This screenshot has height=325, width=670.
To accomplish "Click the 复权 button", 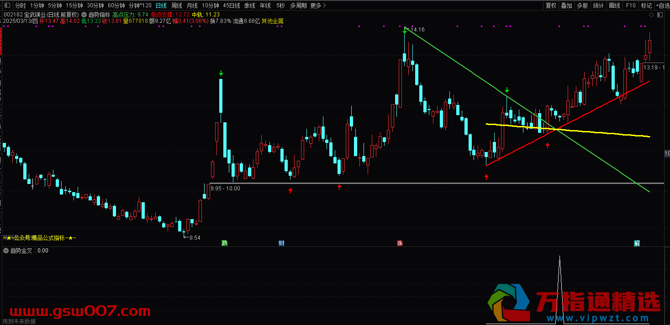I will (x=551, y=6).
